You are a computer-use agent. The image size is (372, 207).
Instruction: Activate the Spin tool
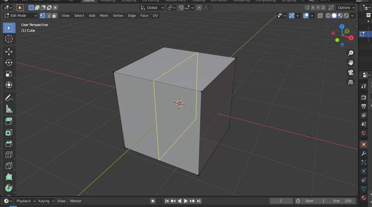tap(9, 188)
